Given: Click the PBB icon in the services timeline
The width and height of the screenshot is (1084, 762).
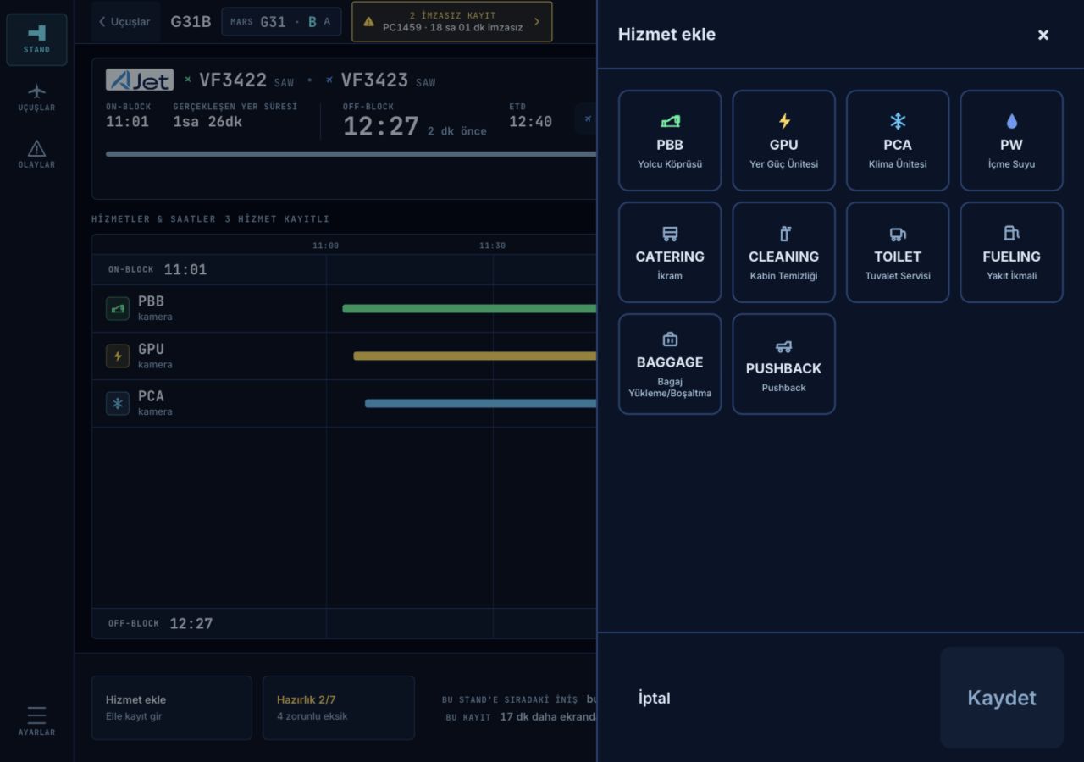Looking at the screenshot, I should (x=118, y=308).
